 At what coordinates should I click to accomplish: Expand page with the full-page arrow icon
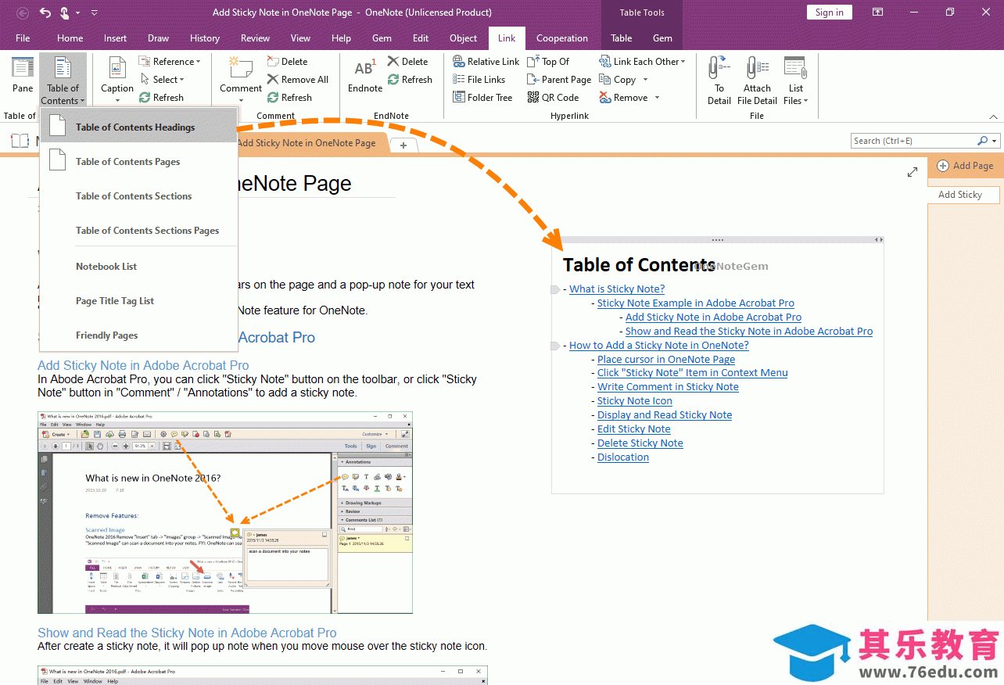(x=912, y=172)
